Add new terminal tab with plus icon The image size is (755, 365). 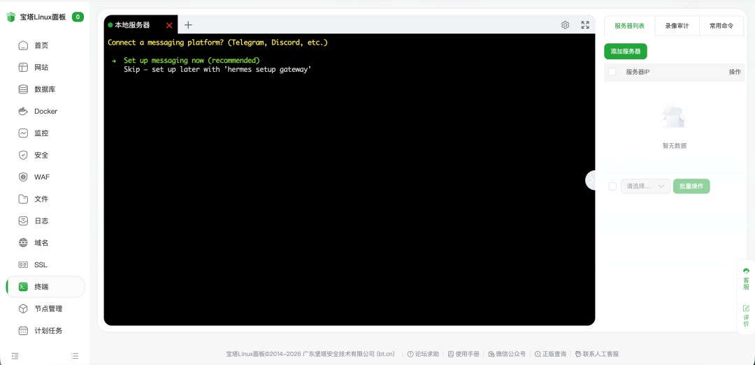pyautogui.click(x=188, y=25)
